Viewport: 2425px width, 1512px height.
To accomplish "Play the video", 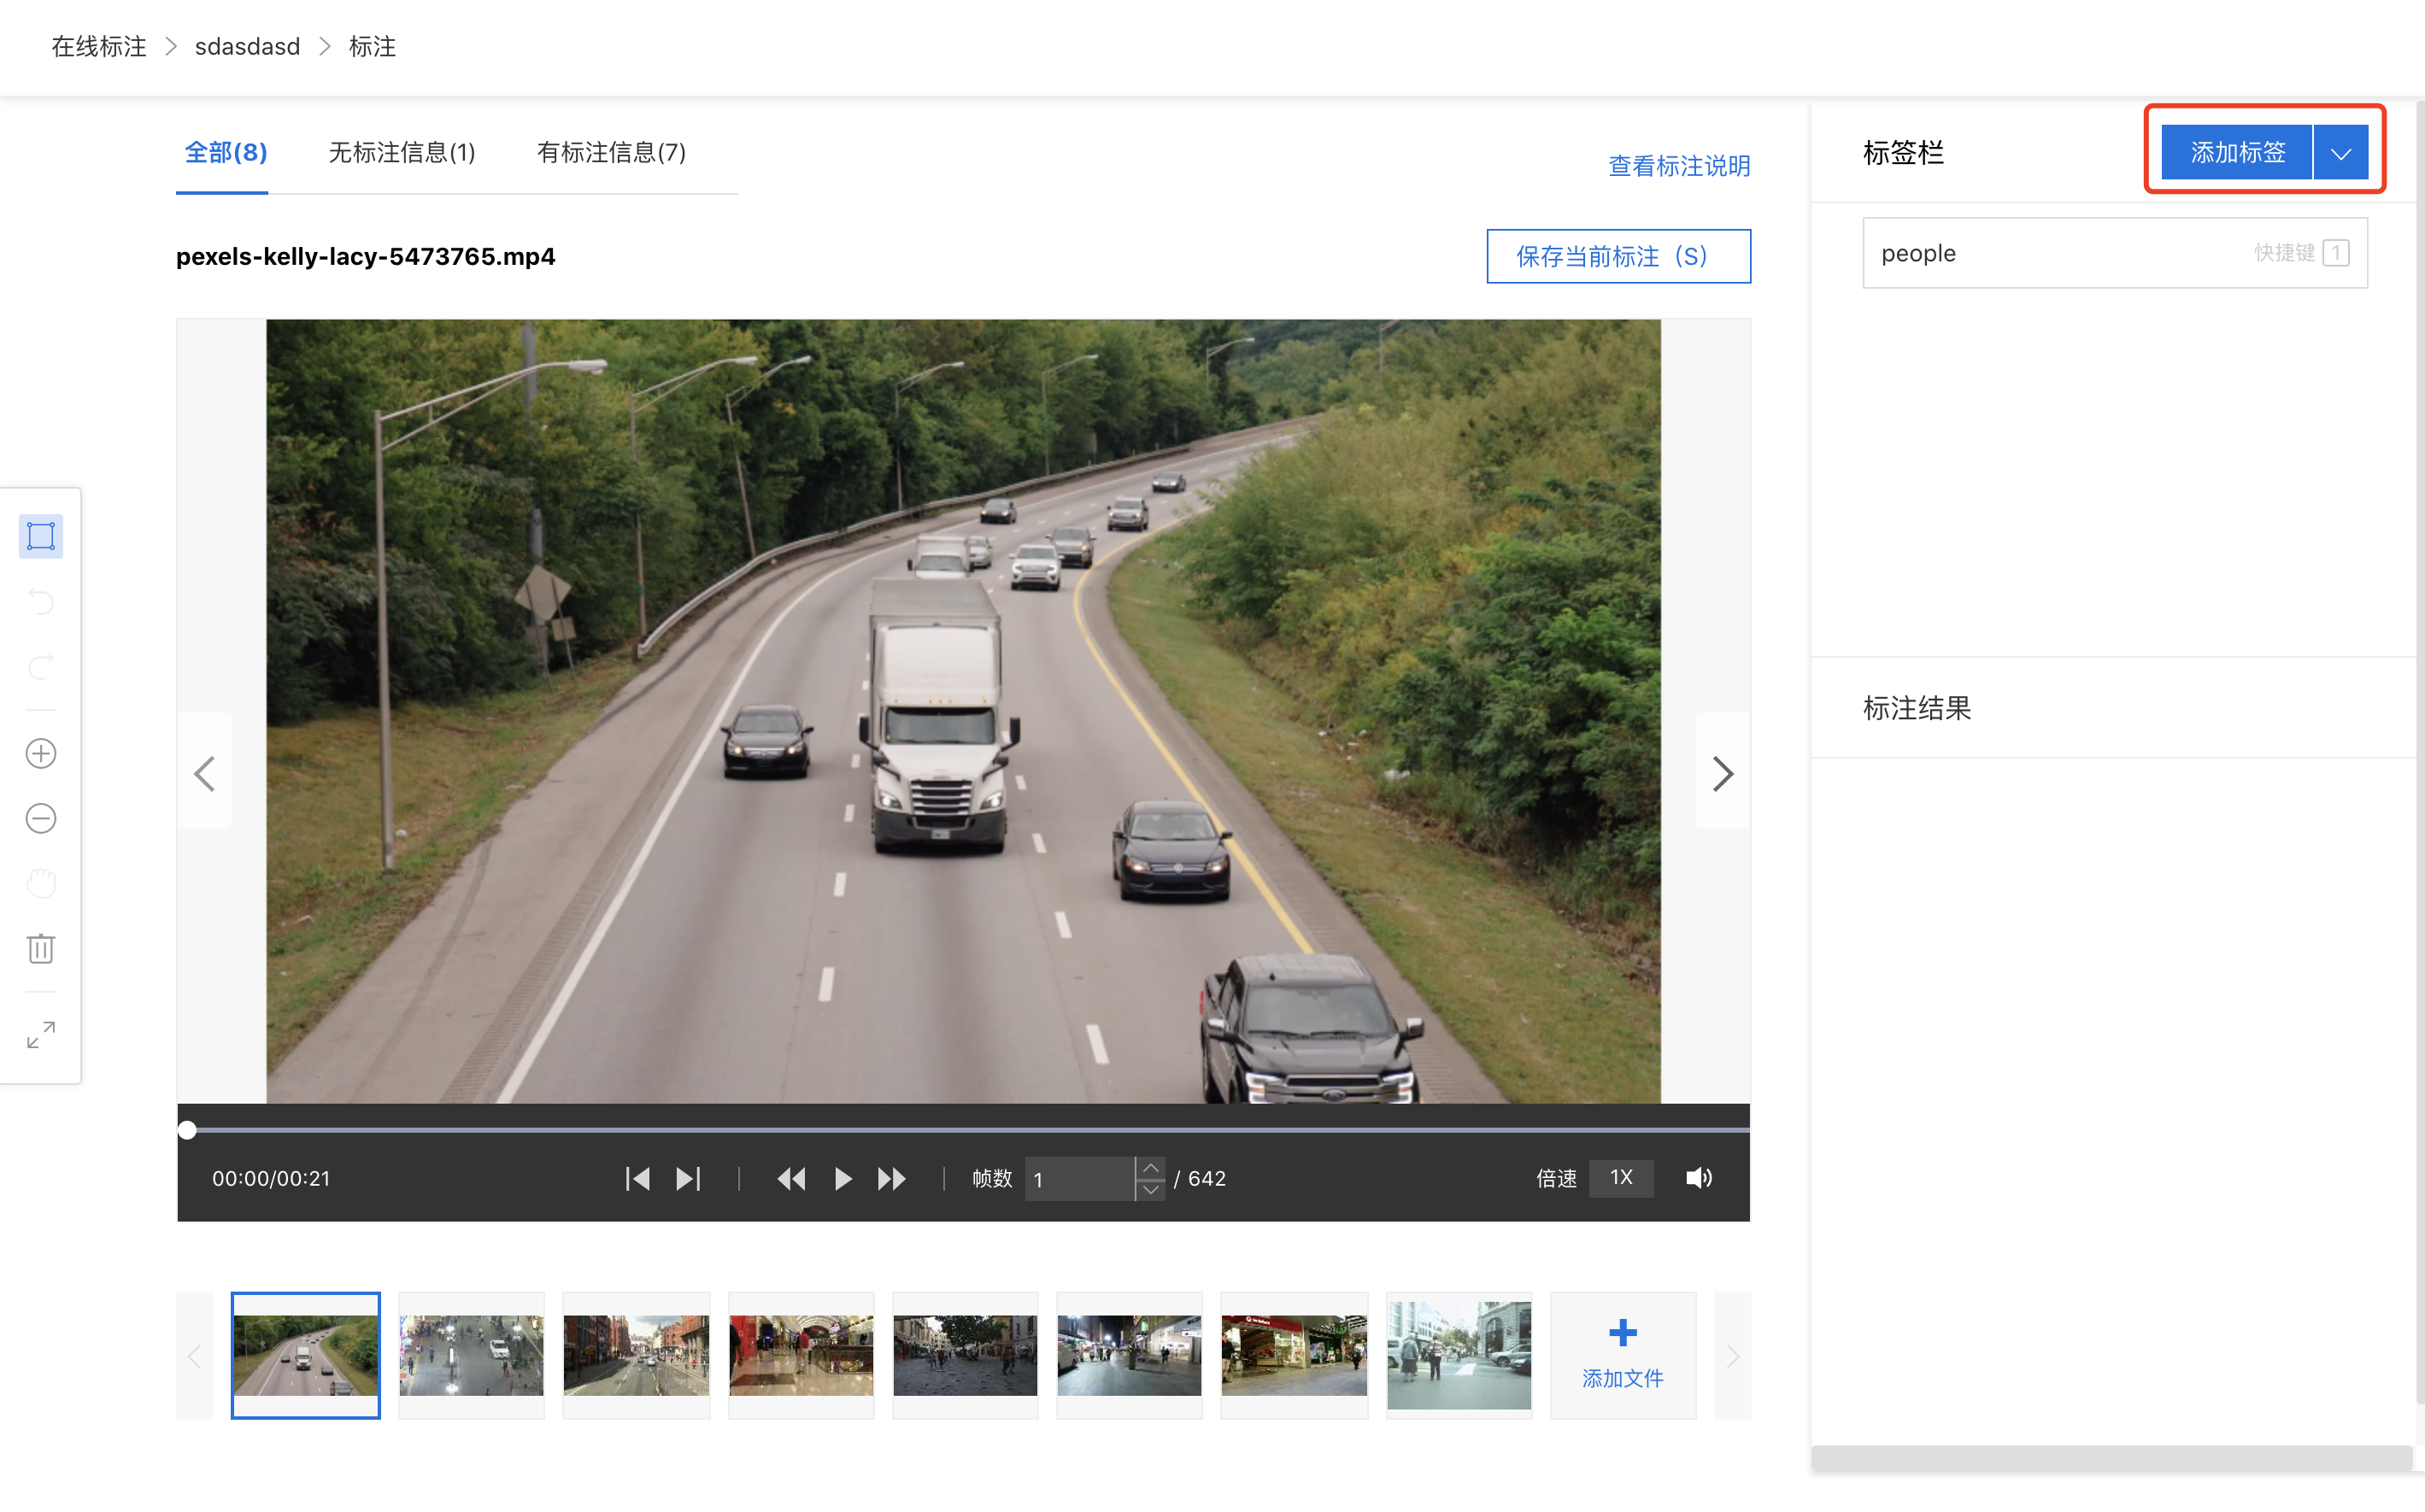I will [843, 1178].
